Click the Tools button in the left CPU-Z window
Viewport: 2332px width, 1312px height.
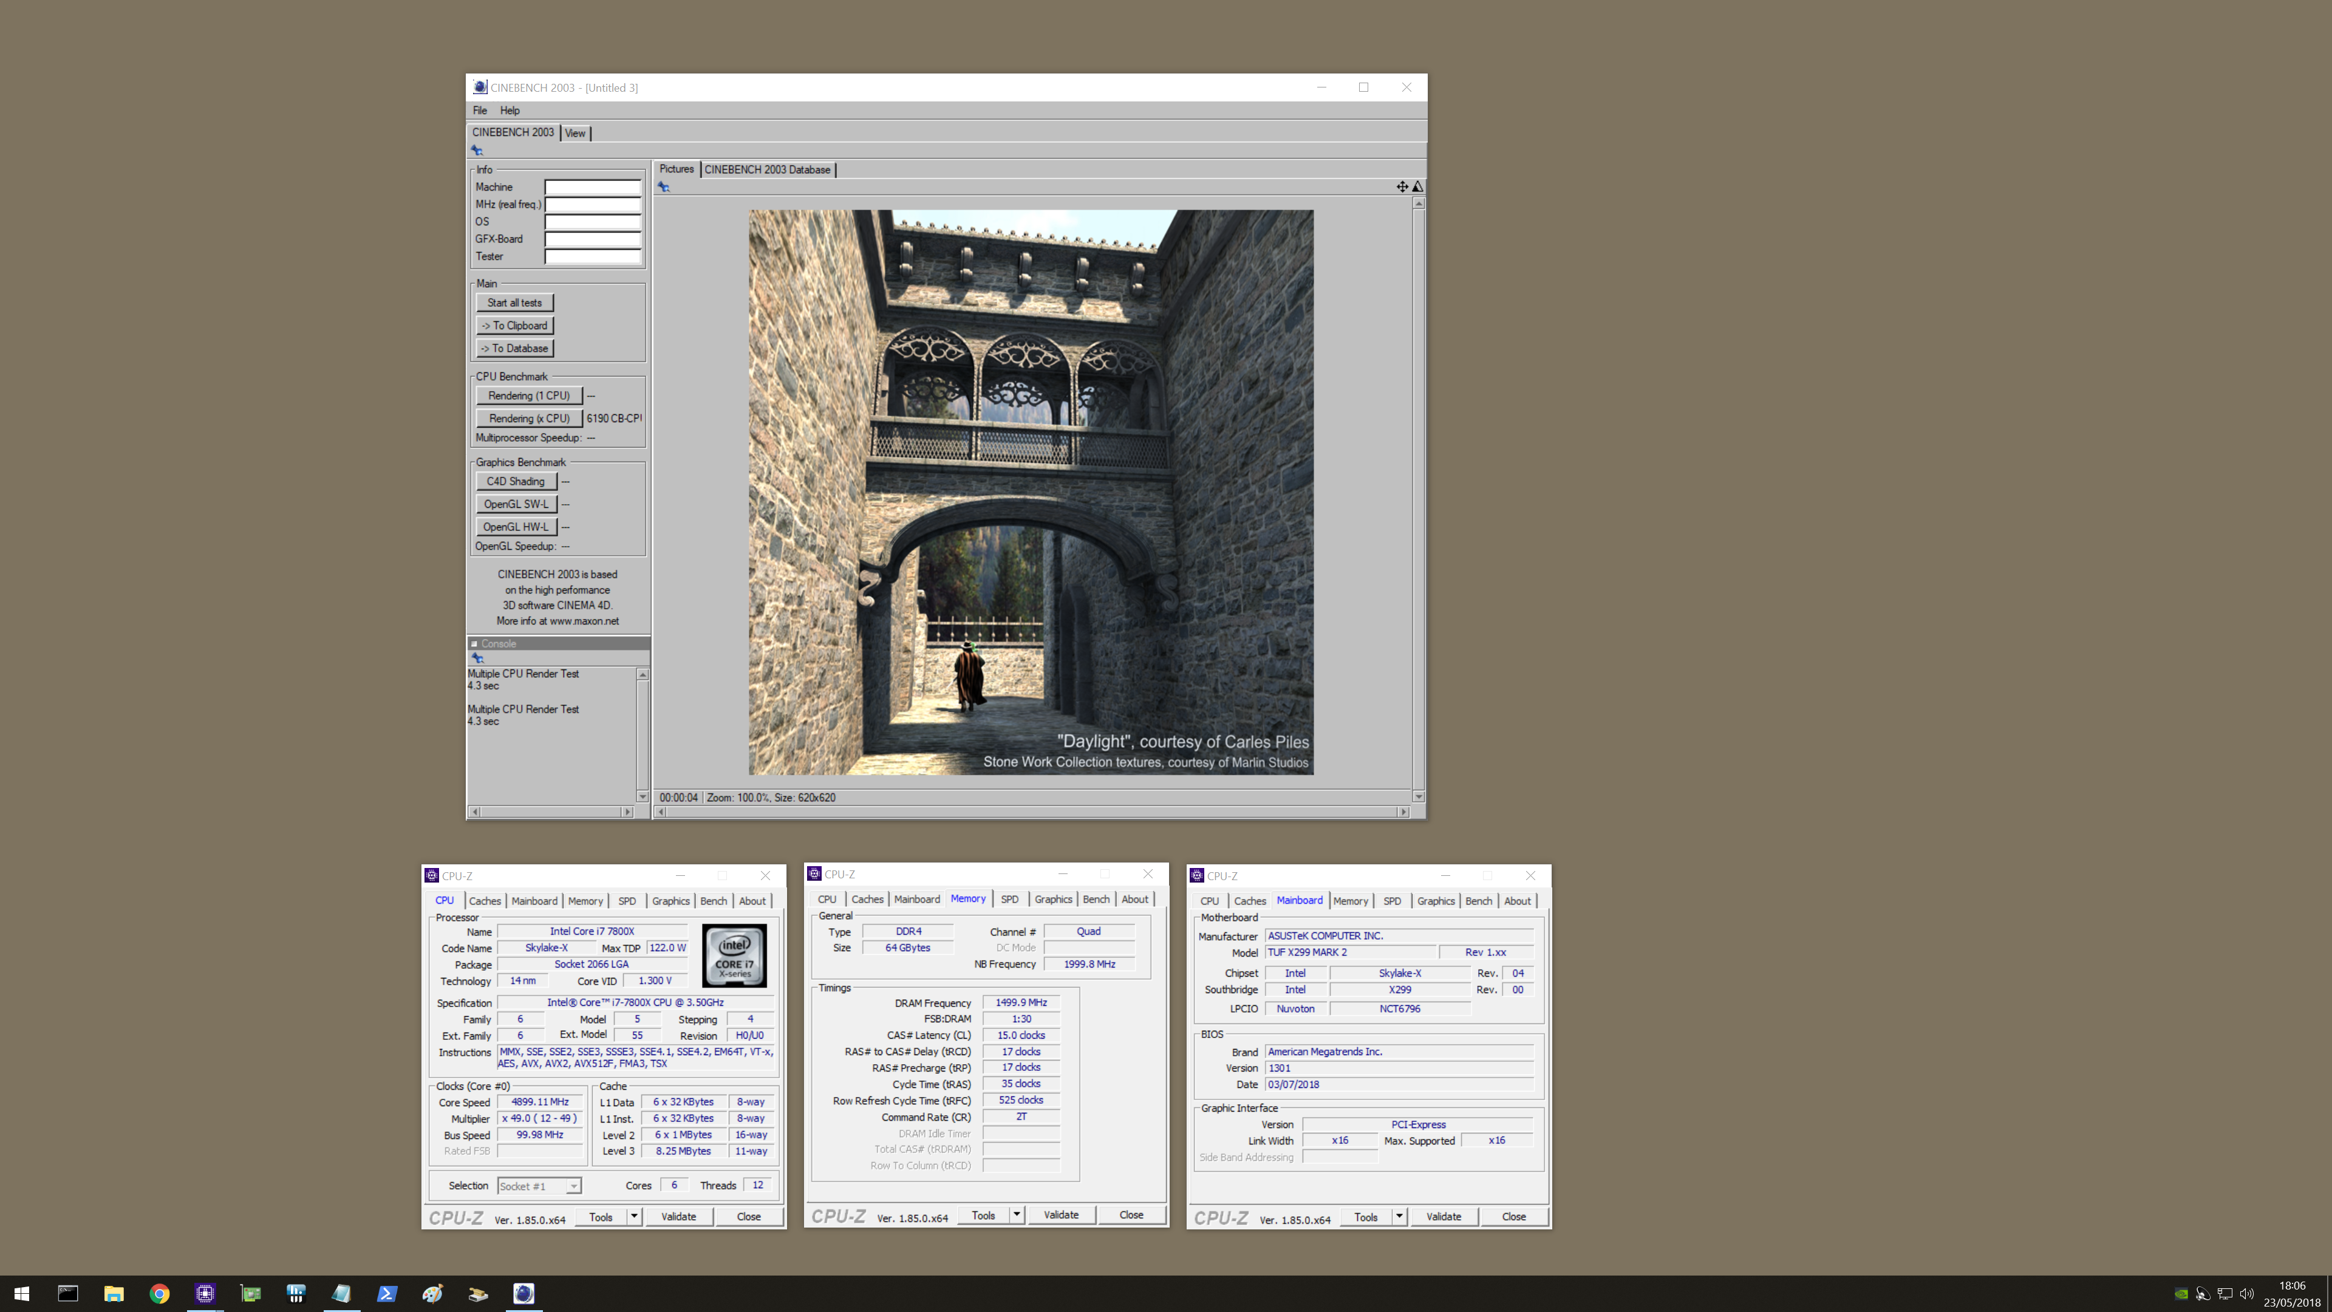(x=601, y=1216)
